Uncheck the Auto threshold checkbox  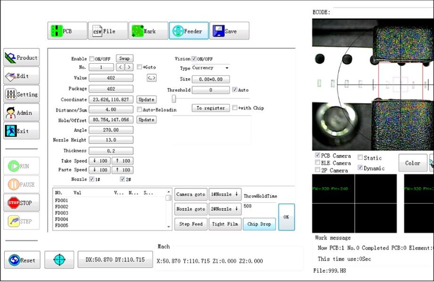(x=235, y=90)
